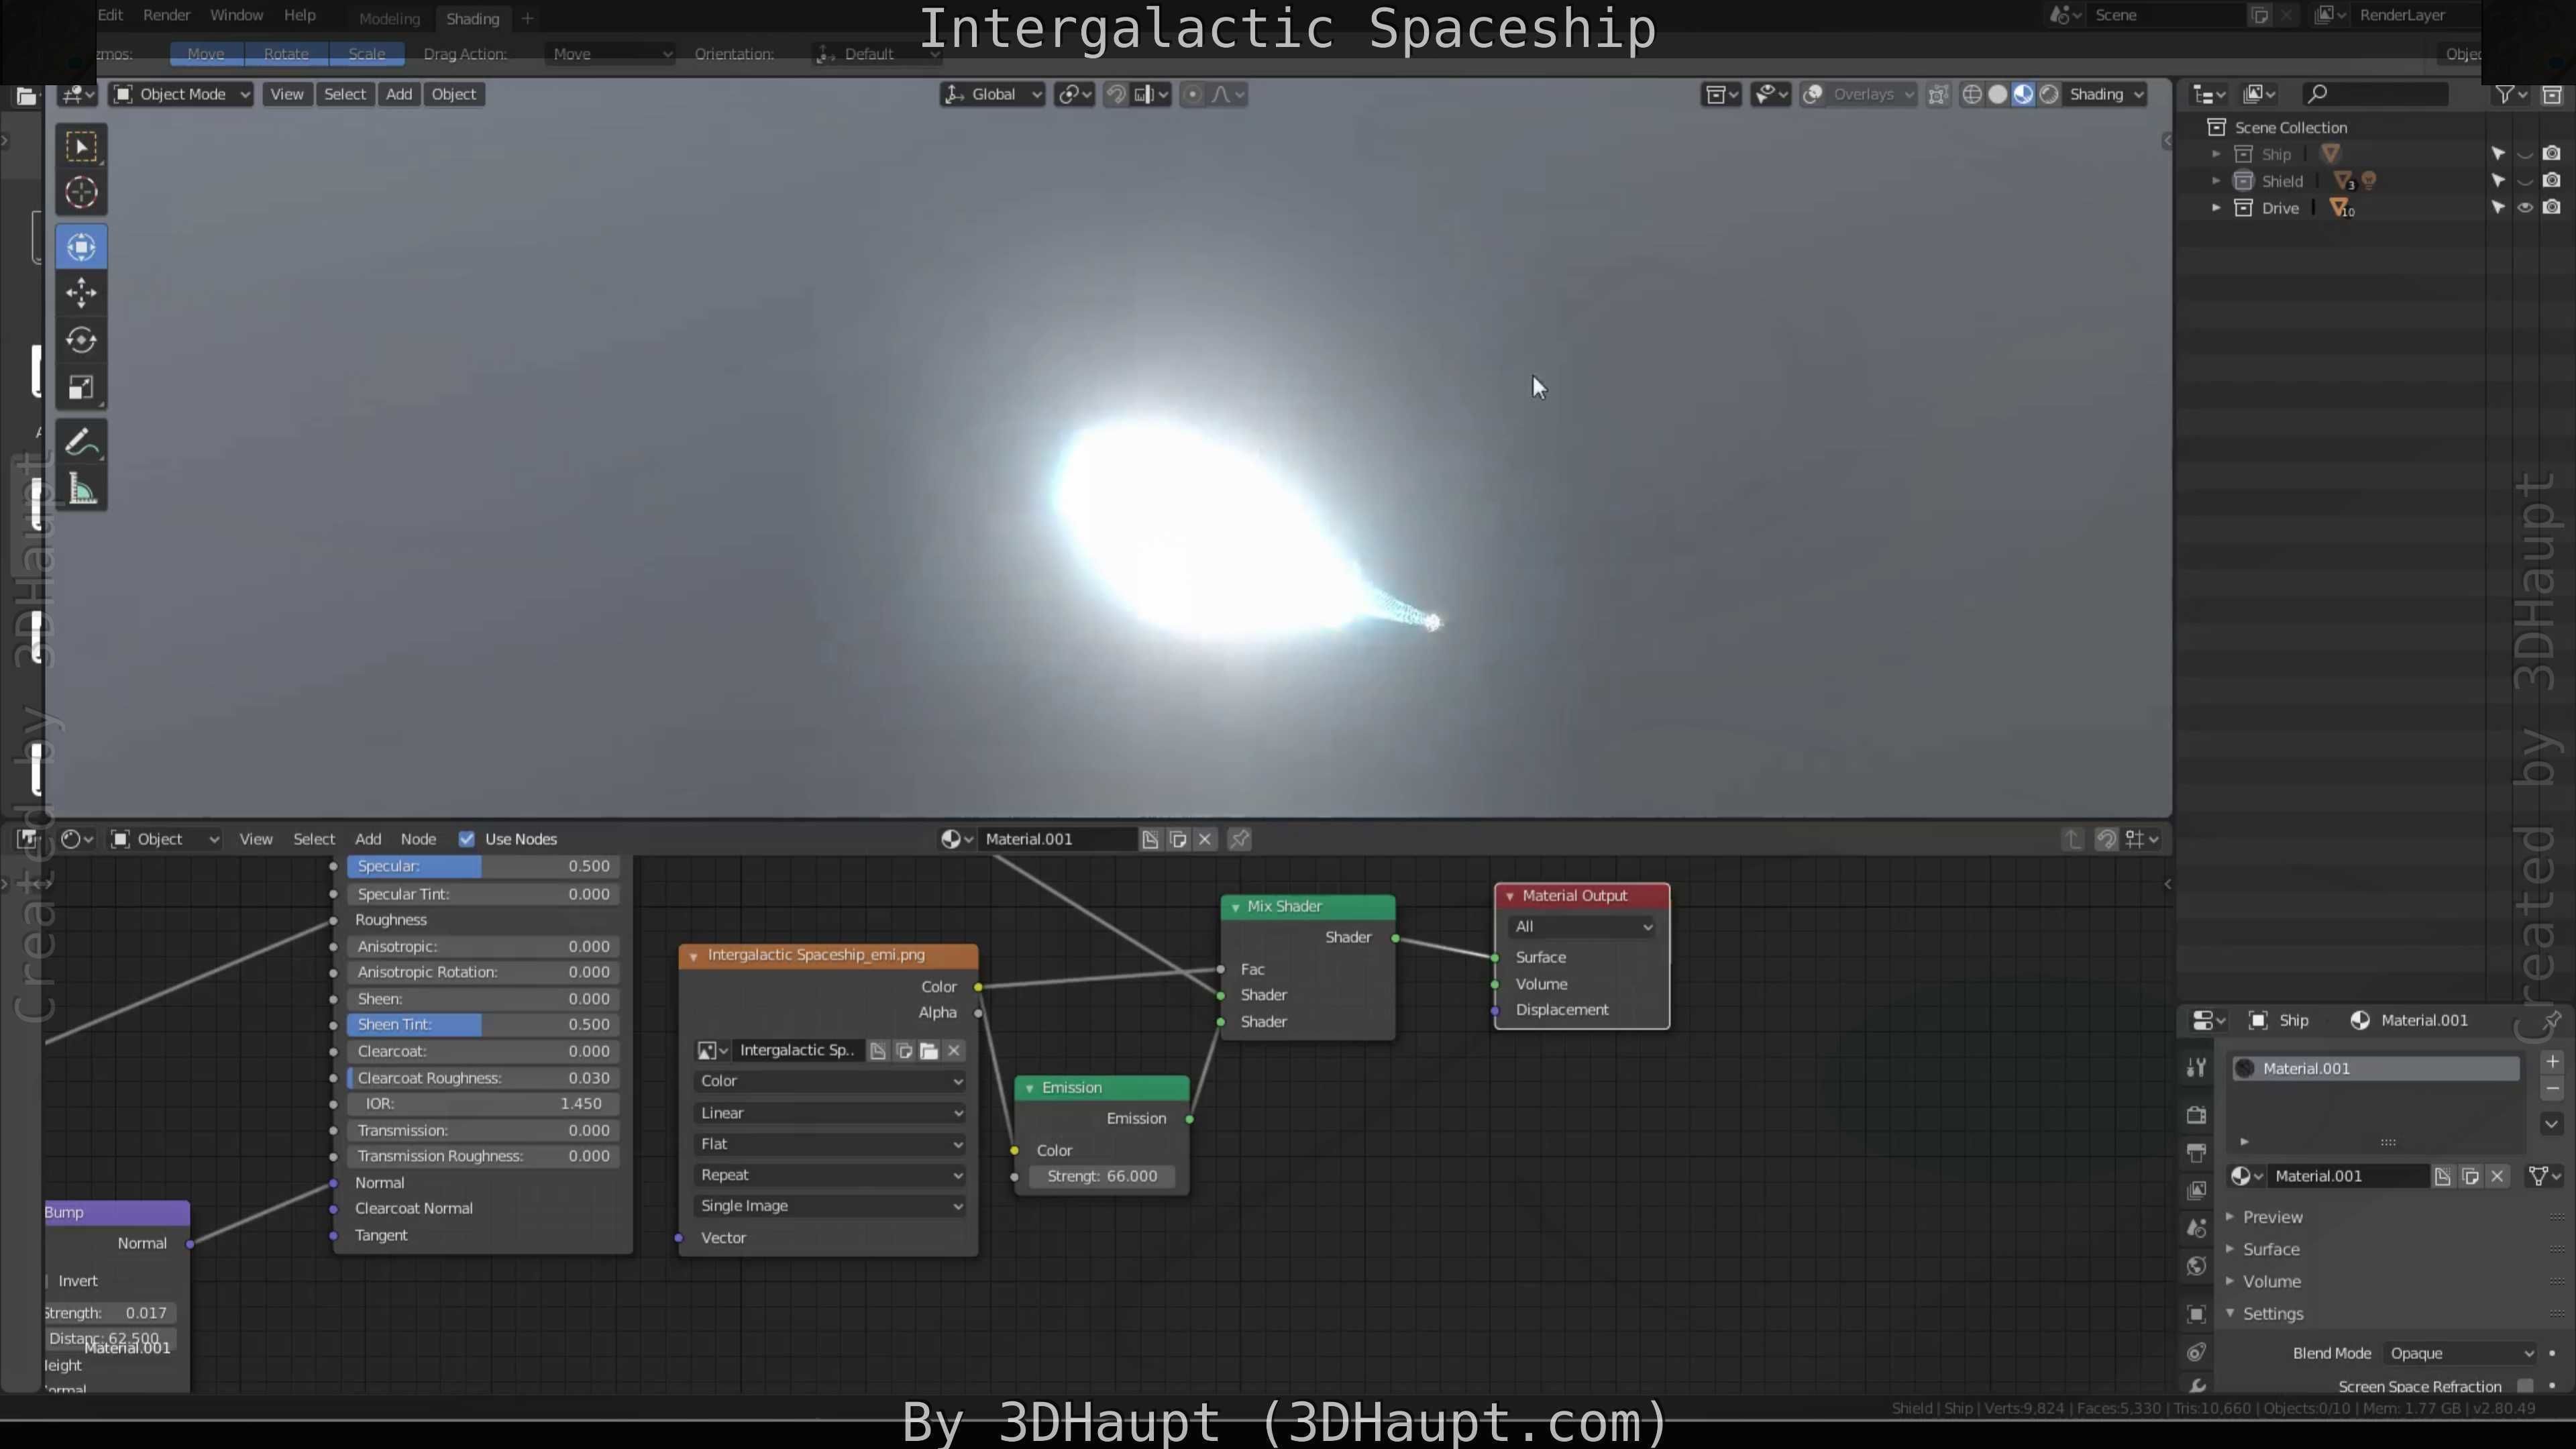
Task: Select the Cursor tool in toolbar
Action: pos(81,192)
